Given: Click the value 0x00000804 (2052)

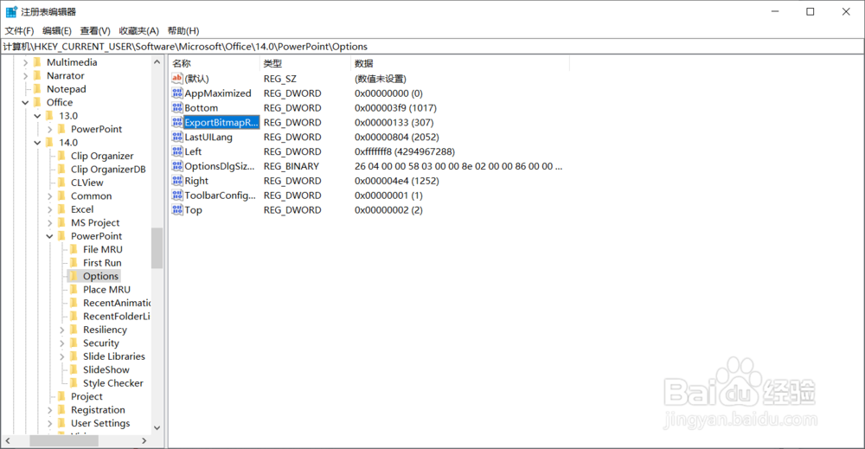Looking at the screenshot, I should (397, 137).
